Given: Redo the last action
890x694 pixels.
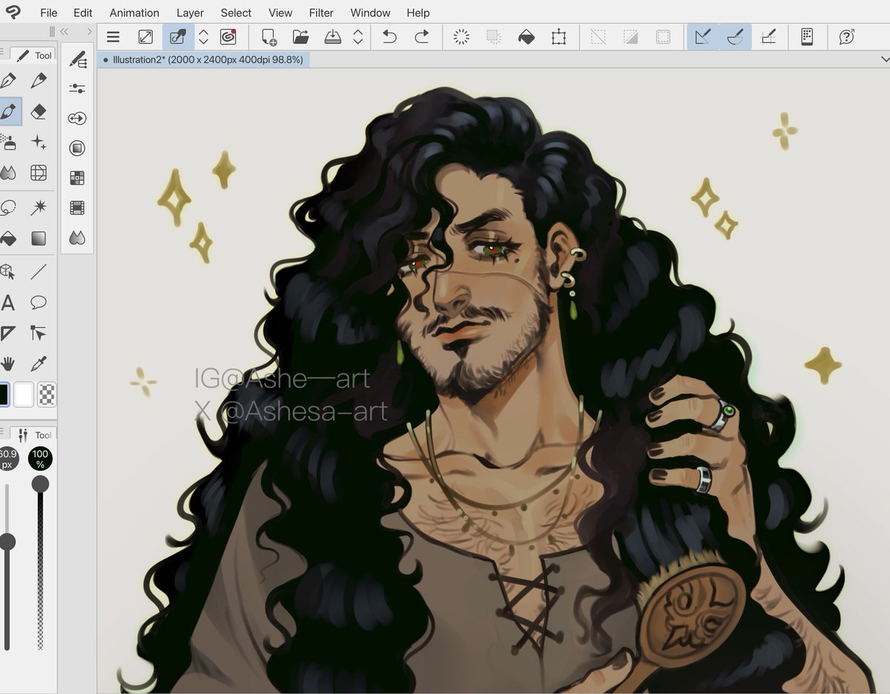Looking at the screenshot, I should point(422,37).
